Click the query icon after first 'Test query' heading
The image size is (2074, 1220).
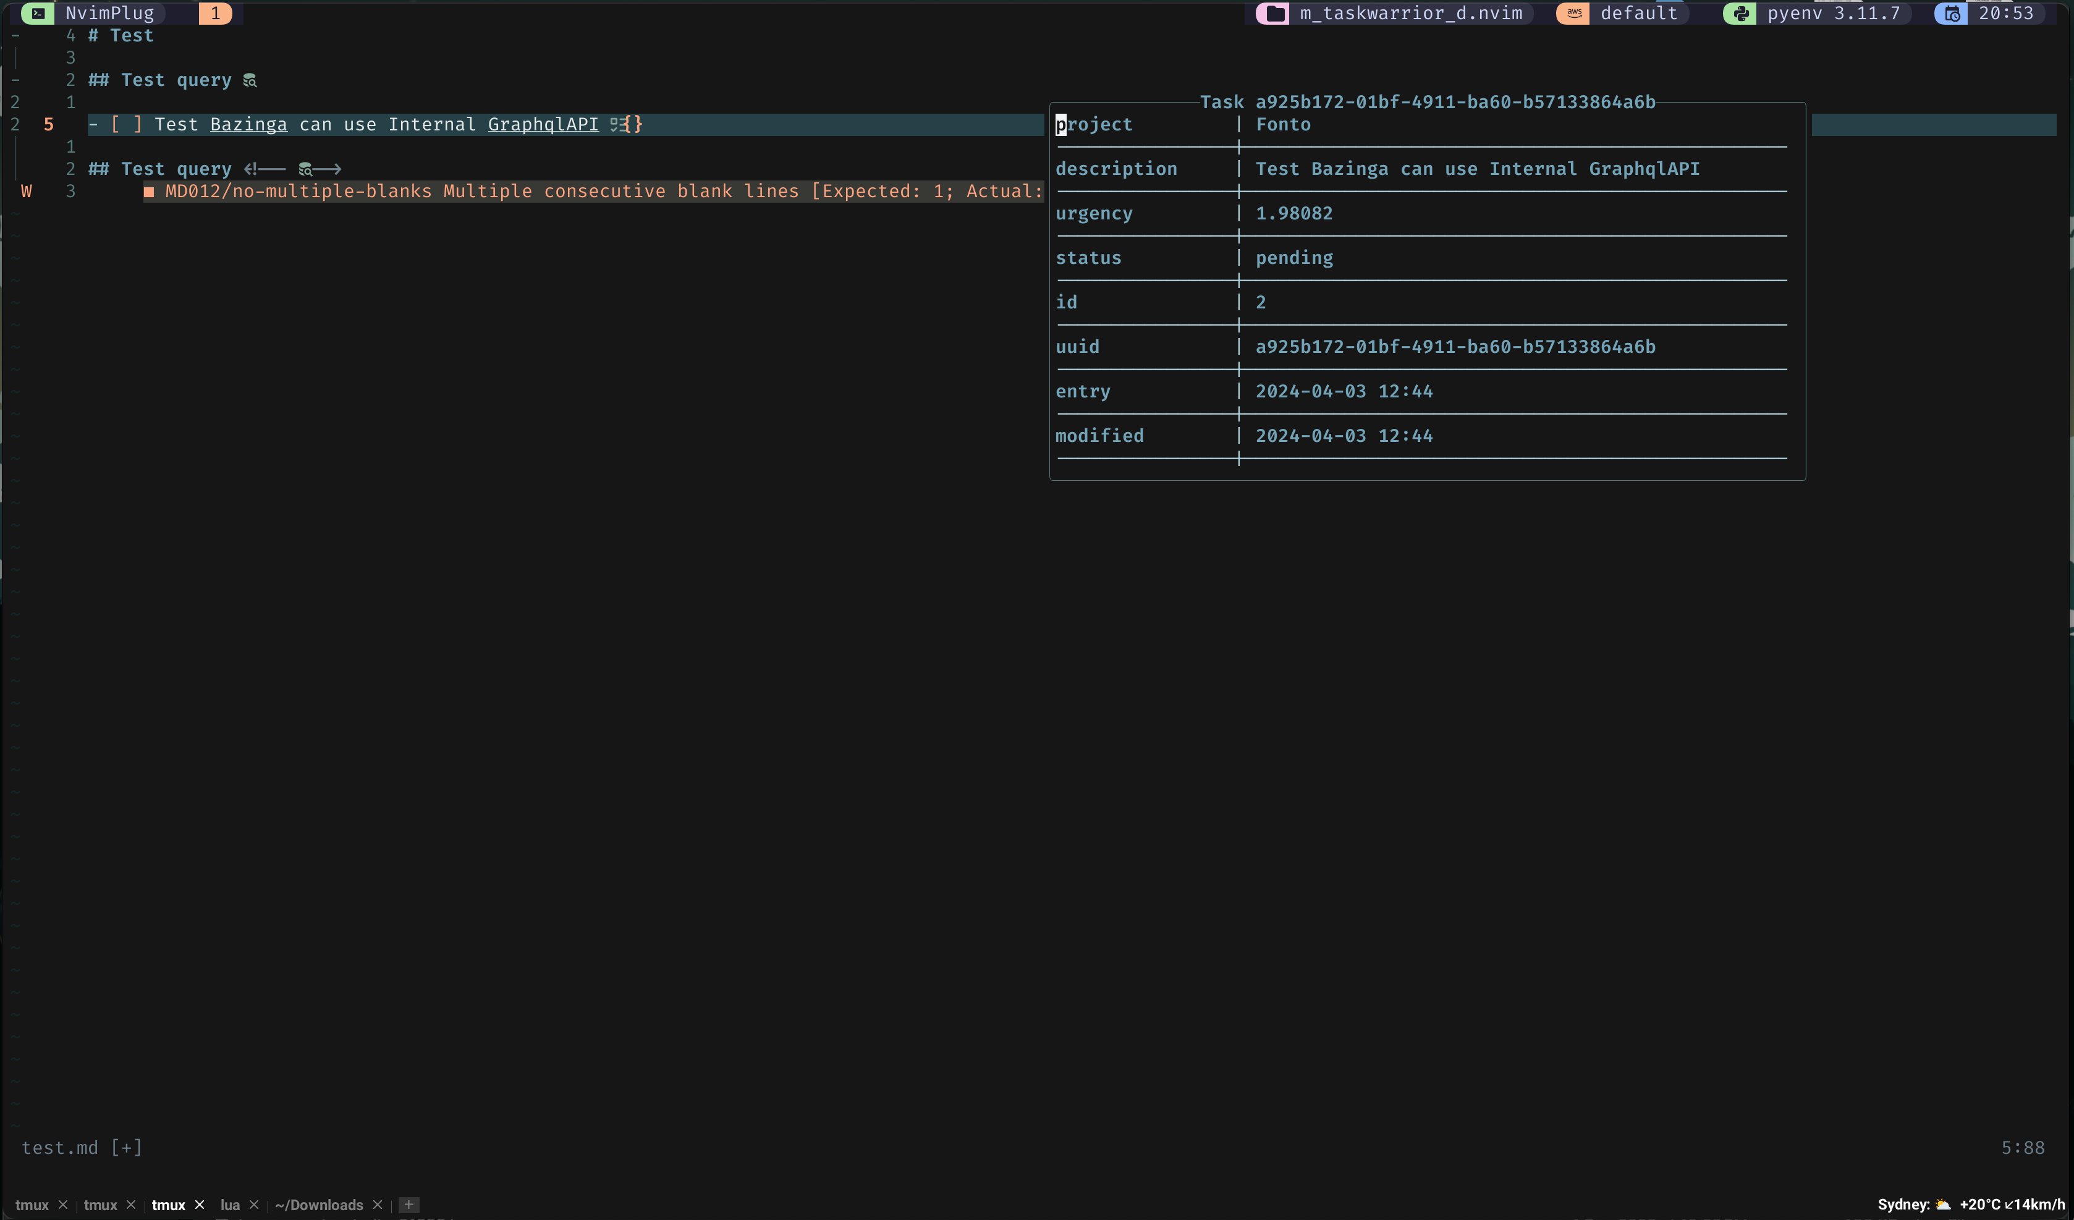click(250, 81)
